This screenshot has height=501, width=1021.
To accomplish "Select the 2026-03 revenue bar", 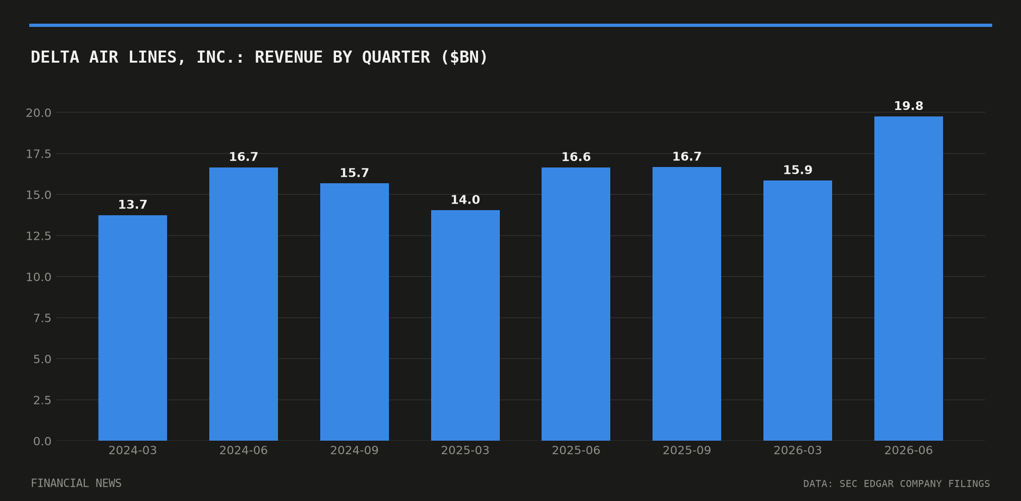I will (x=798, y=310).
